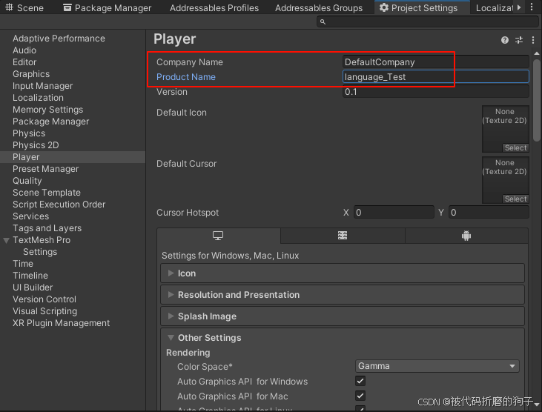The image size is (542, 412).
Task: Switch to the Localization tab
Action: pyautogui.click(x=494, y=7)
